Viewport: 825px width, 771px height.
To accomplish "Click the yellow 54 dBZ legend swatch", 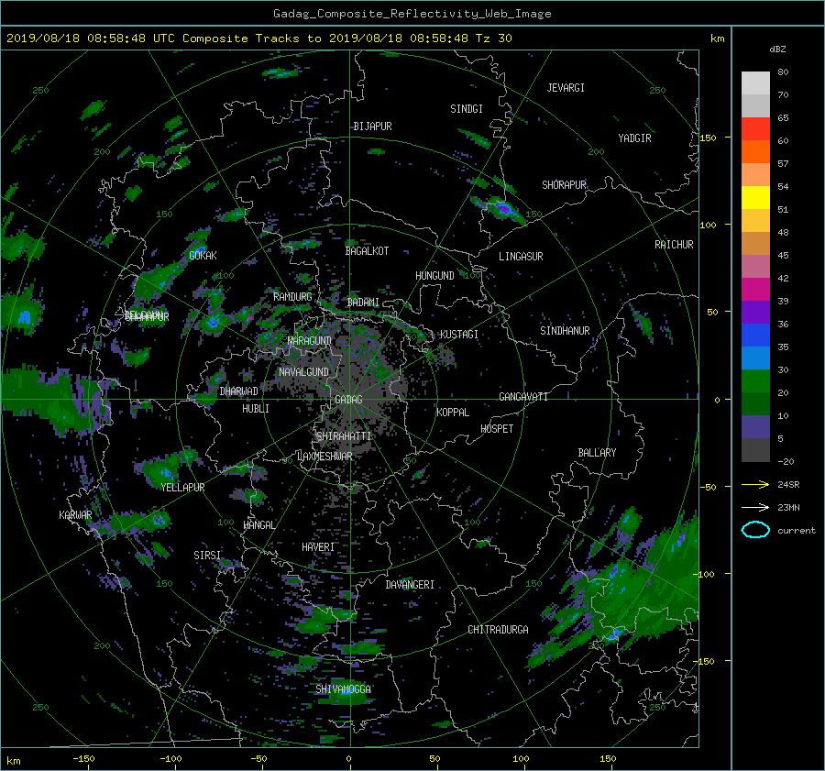I will pyautogui.click(x=755, y=197).
